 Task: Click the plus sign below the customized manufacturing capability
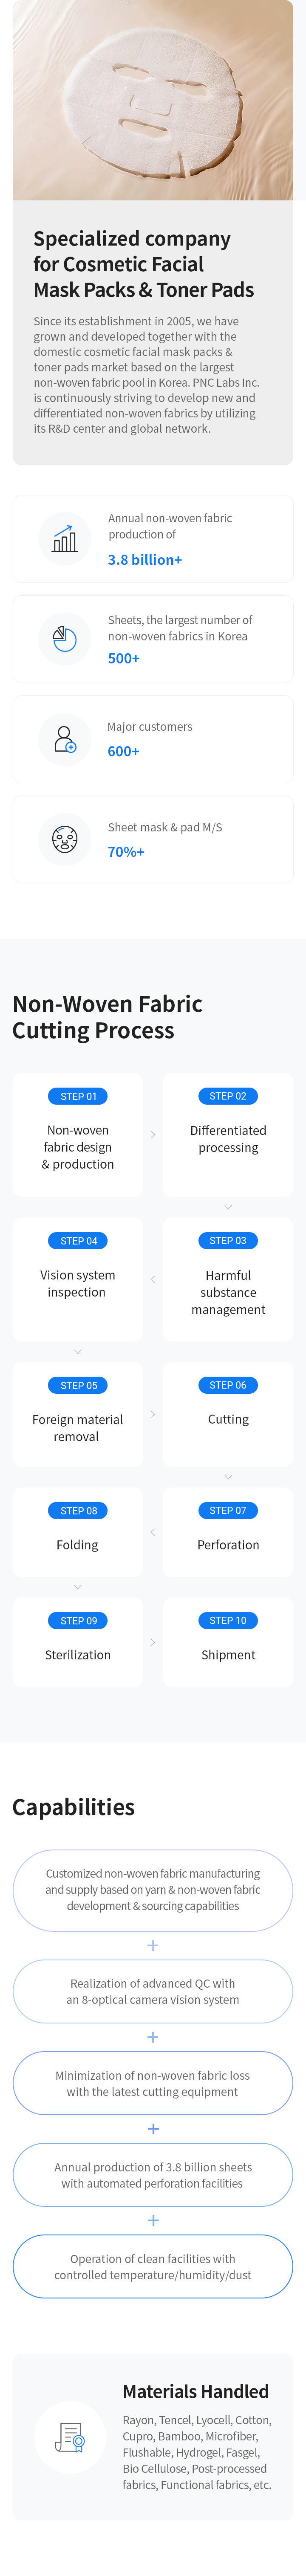click(x=153, y=1945)
